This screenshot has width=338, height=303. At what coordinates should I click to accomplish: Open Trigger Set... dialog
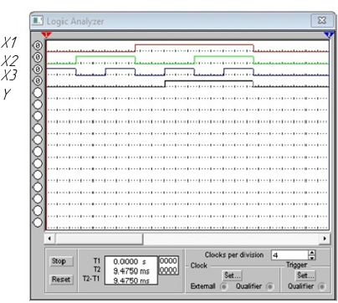(x=305, y=275)
